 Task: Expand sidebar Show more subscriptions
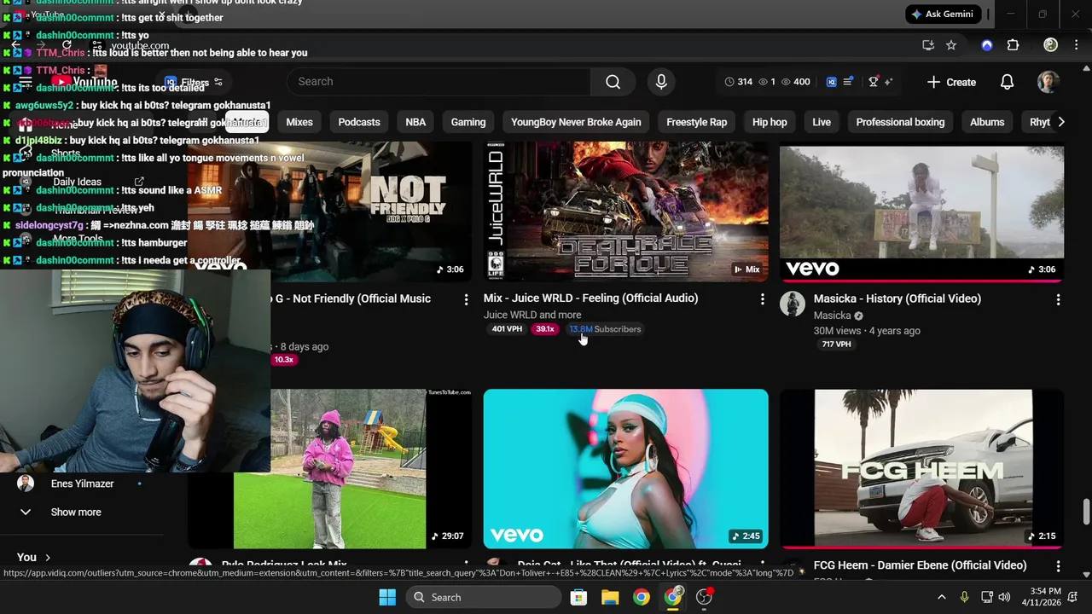point(76,512)
